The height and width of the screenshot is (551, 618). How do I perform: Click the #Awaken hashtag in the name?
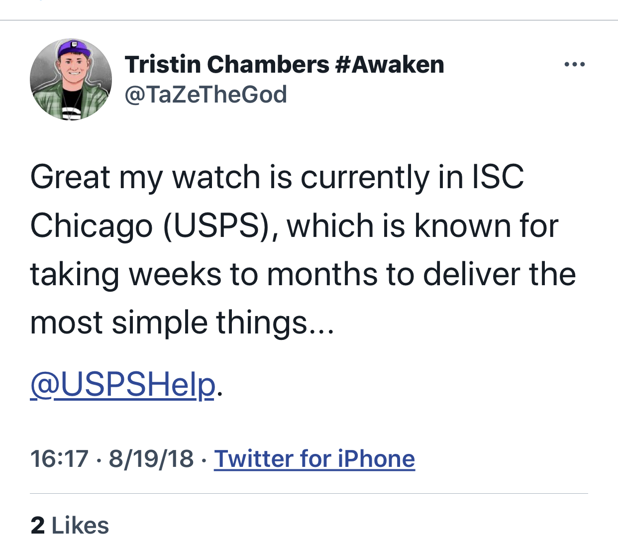click(x=390, y=65)
